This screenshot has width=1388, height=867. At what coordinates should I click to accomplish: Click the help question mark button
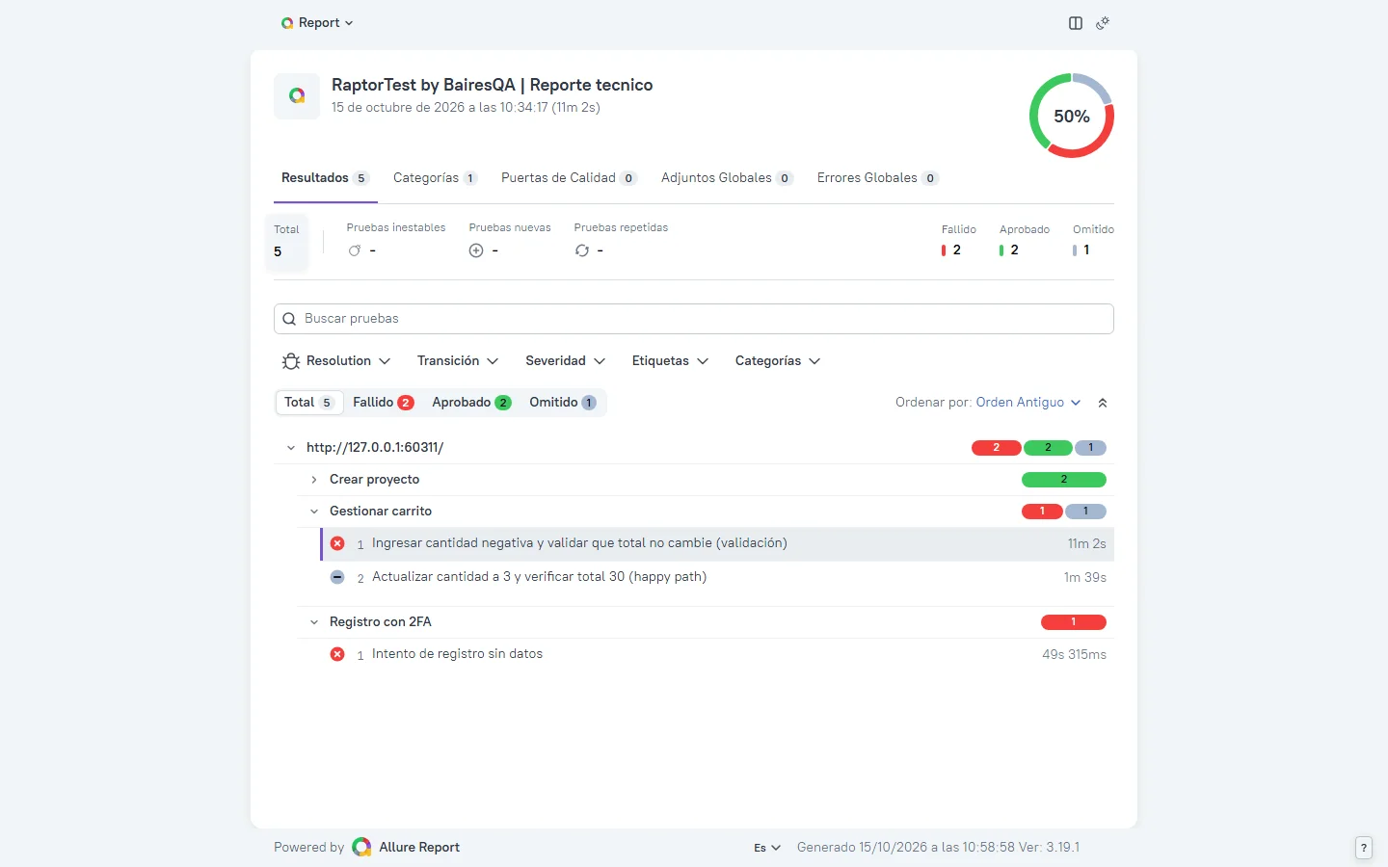click(x=1364, y=848)
